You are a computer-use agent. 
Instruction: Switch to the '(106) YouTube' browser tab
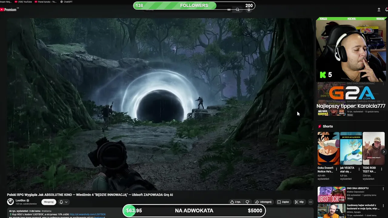[23, 2]
